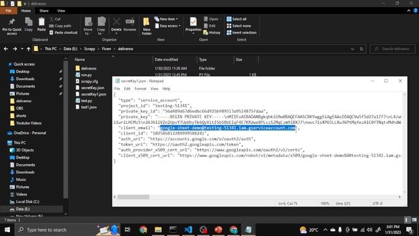Screen dimensions: 419x236
Task: Switch to the Home ribbon tab
Action: click(x=26, y=10)
